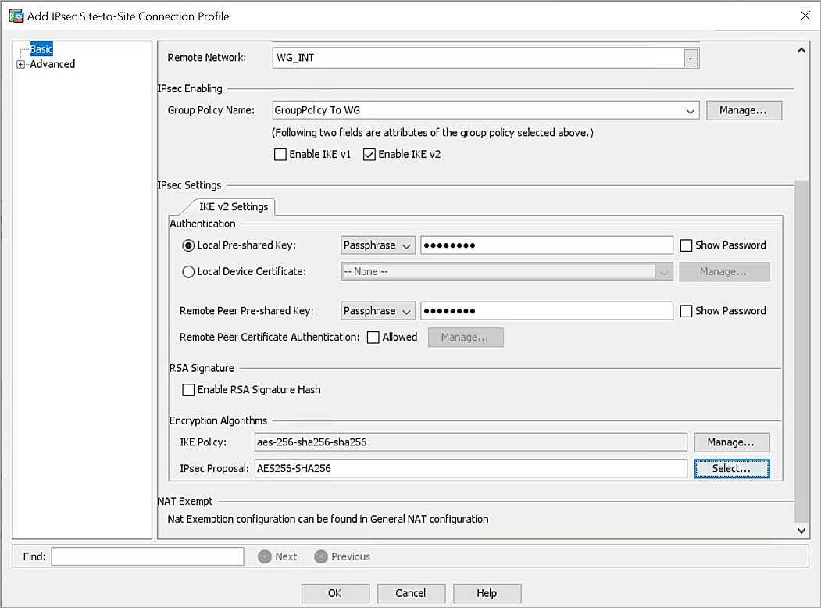Select Local Pre-shared Key authentication
The width and height of the screenshot is (821, 608).
pyautogui.click(x=187, y=245)
